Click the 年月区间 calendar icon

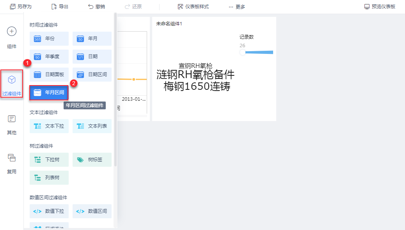click(x=37, y=93)
